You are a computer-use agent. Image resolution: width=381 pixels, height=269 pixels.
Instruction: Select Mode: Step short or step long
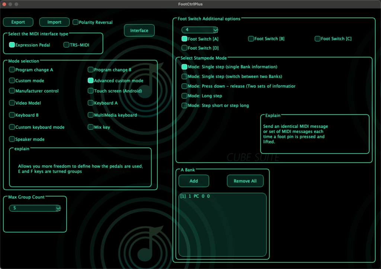tap(185, 106)
